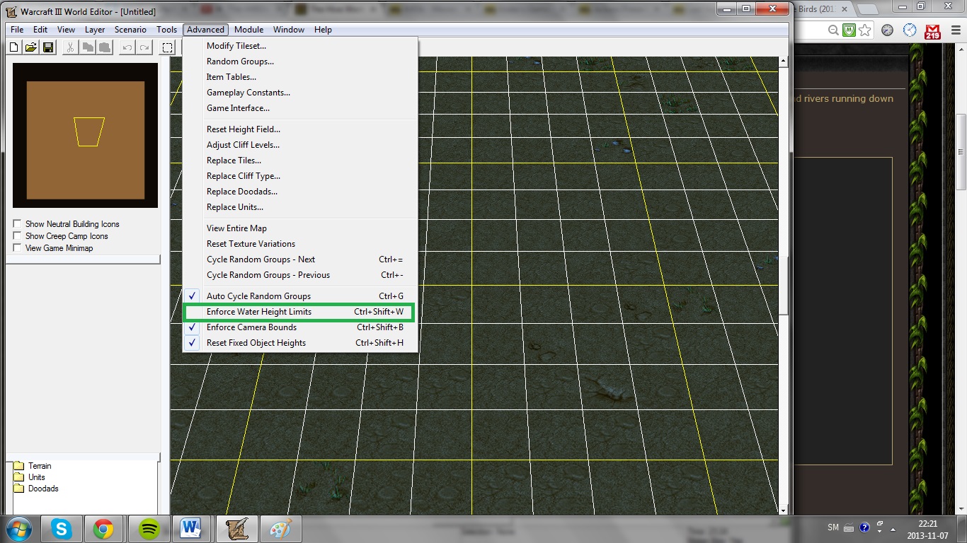Check View Game Minimap option
Viewport: 967px width, 543px height.
tap(18, 248)
